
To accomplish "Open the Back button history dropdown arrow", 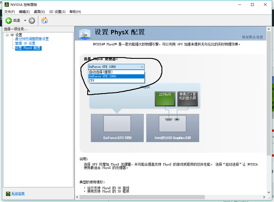I will pos(25,21).
